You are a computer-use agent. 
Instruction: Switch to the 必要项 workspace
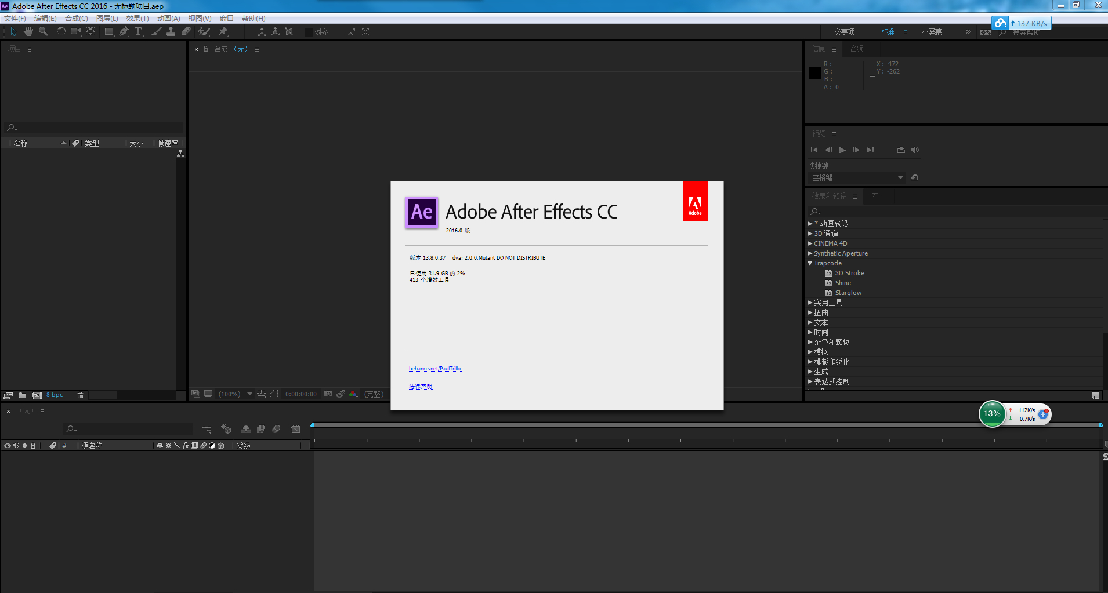845,32
